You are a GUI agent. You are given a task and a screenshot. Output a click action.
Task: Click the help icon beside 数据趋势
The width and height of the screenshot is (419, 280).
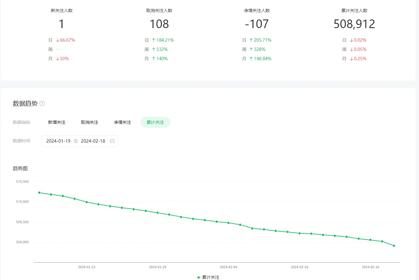tap(42, 103)
